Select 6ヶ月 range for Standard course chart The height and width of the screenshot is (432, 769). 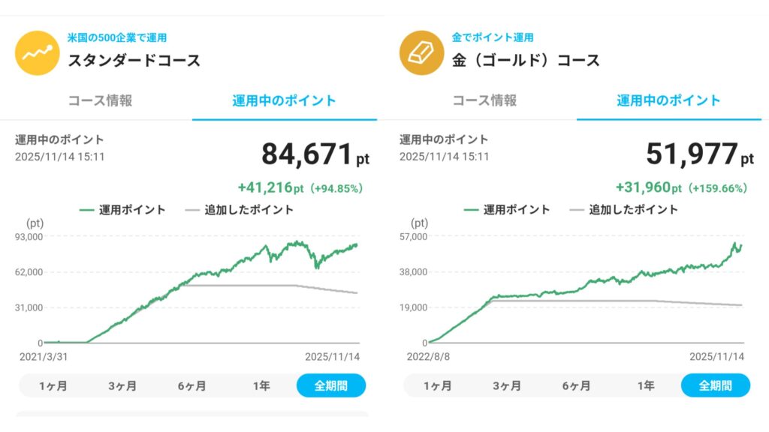click(x=191, y=385)
